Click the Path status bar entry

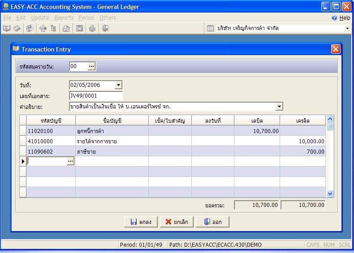click(x=216, y=244)
